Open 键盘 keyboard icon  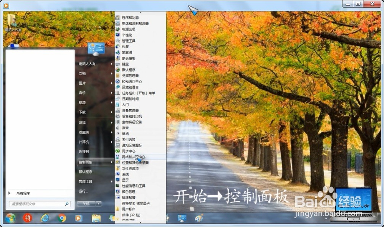pyautogui.click(x=118, y=64)
